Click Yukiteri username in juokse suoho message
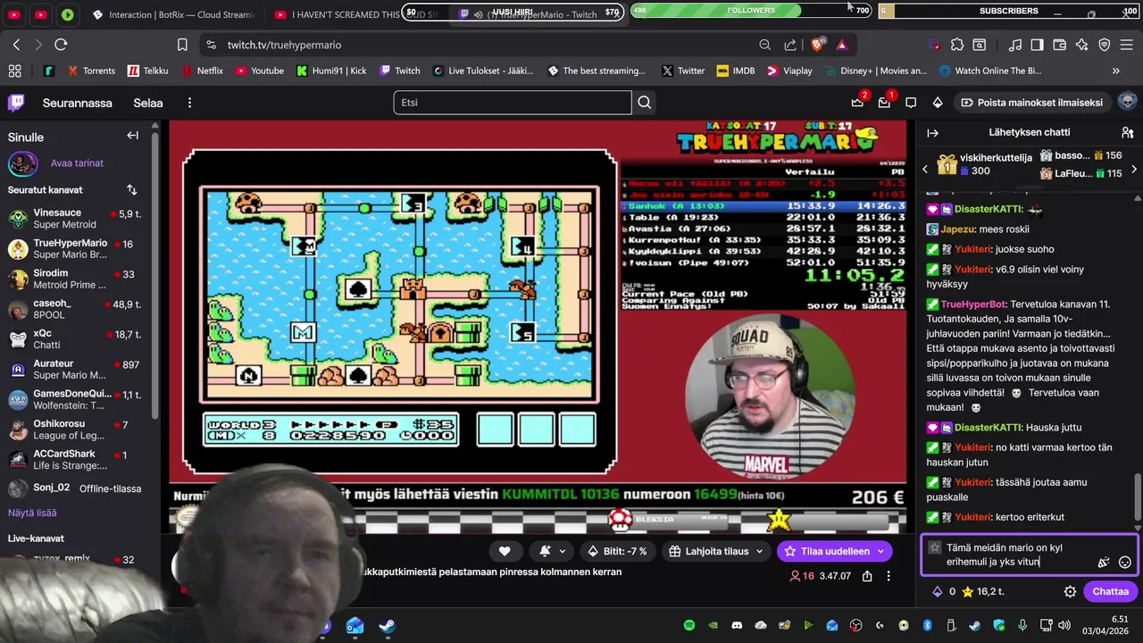This screenshot has width=1143, height=643. (972, 249)
